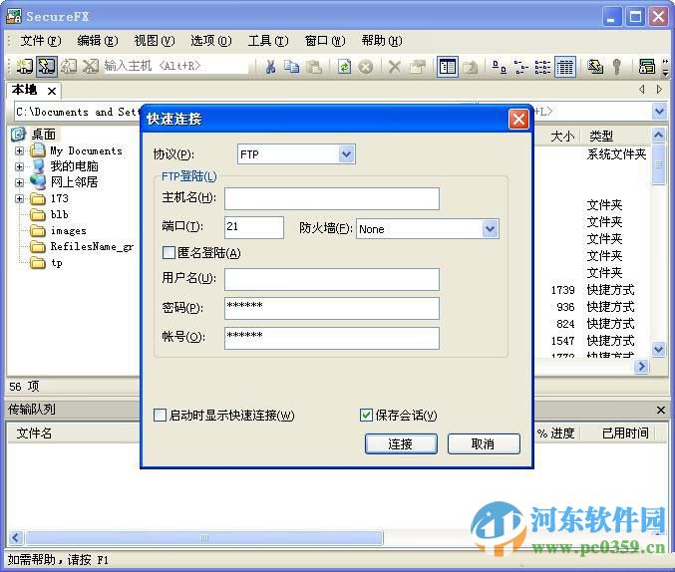
Task: Expand the My Documents tree node
Action: pyautogui.click(x=19, y=151)
